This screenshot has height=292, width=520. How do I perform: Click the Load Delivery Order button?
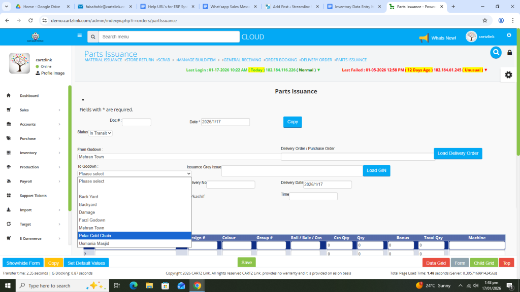click(458, 153)
